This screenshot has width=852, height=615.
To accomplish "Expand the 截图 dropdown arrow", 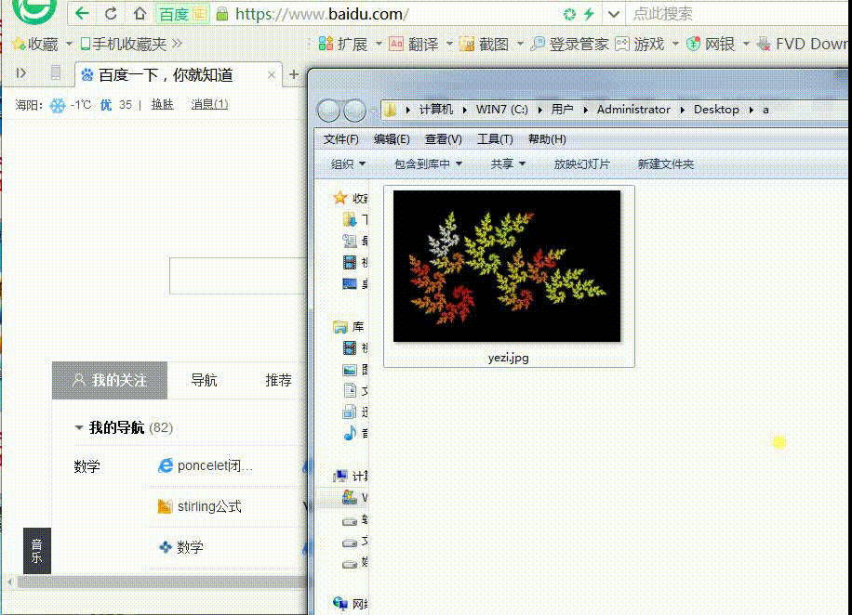I will point(520,44).
